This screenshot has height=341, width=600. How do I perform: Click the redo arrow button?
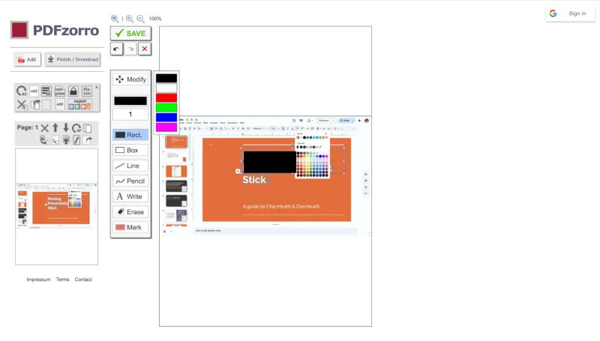(130, 49)
